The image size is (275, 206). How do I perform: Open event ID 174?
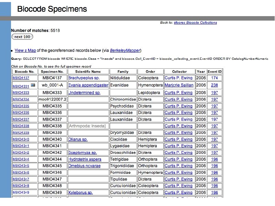tap(214, 78)
